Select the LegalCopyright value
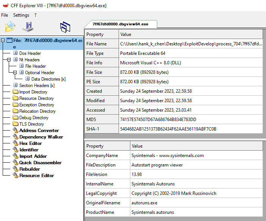The height and width of the screenshot is (221, 266). coord(196,193)
